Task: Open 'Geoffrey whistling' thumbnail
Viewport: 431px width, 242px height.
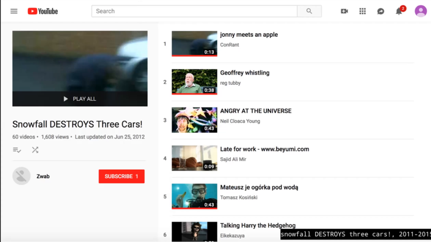Action: (x=194, y=82)
